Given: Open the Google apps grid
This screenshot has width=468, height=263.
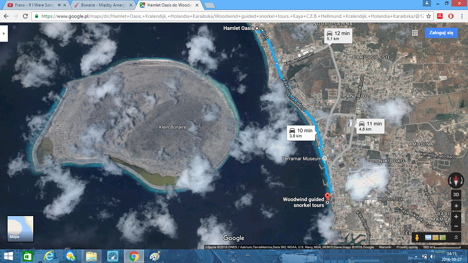Looking at the screenshot, I should click(415, 33).
